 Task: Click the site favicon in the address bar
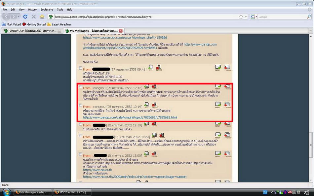(51, 17)
